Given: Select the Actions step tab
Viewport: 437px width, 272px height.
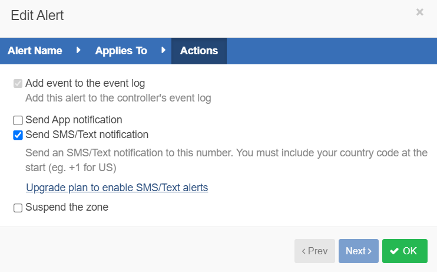Looking at the screenshot, I should (x=199, y=51).
